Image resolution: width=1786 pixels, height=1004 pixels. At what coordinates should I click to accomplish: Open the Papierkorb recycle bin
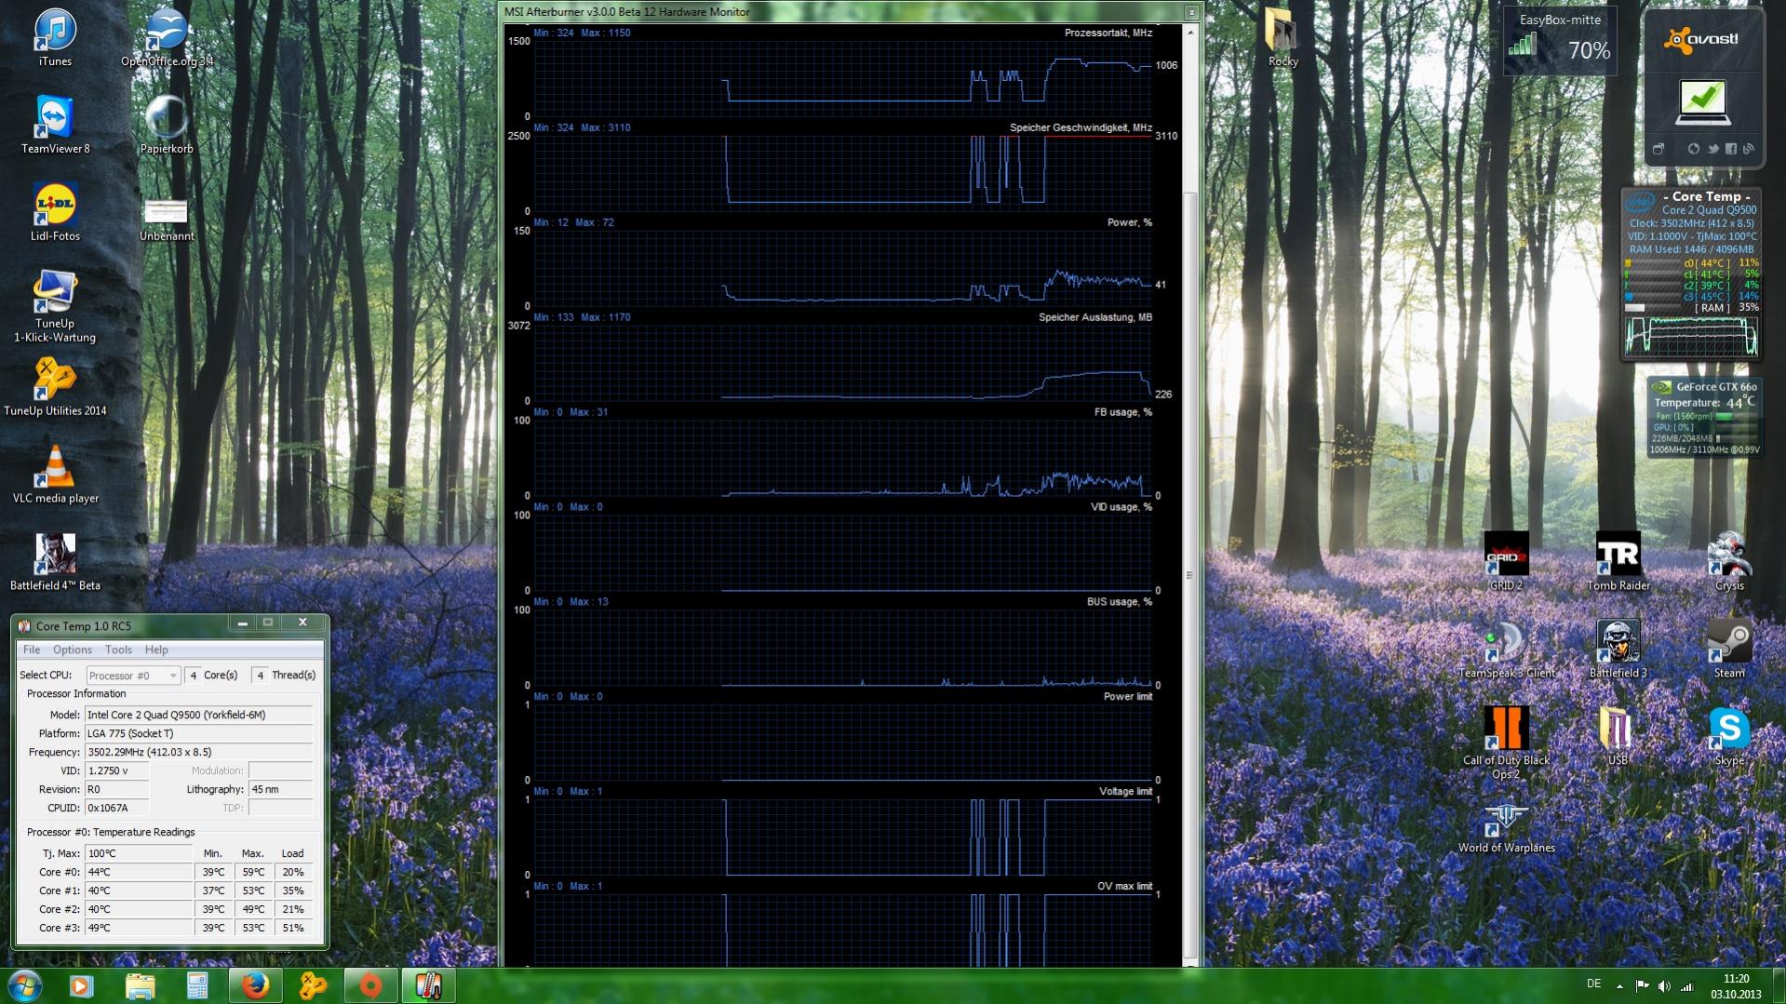point(167,126)
